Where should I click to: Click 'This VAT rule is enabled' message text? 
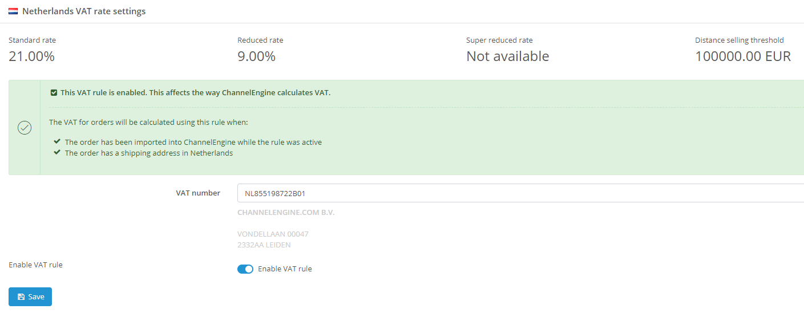pos(196,93)
